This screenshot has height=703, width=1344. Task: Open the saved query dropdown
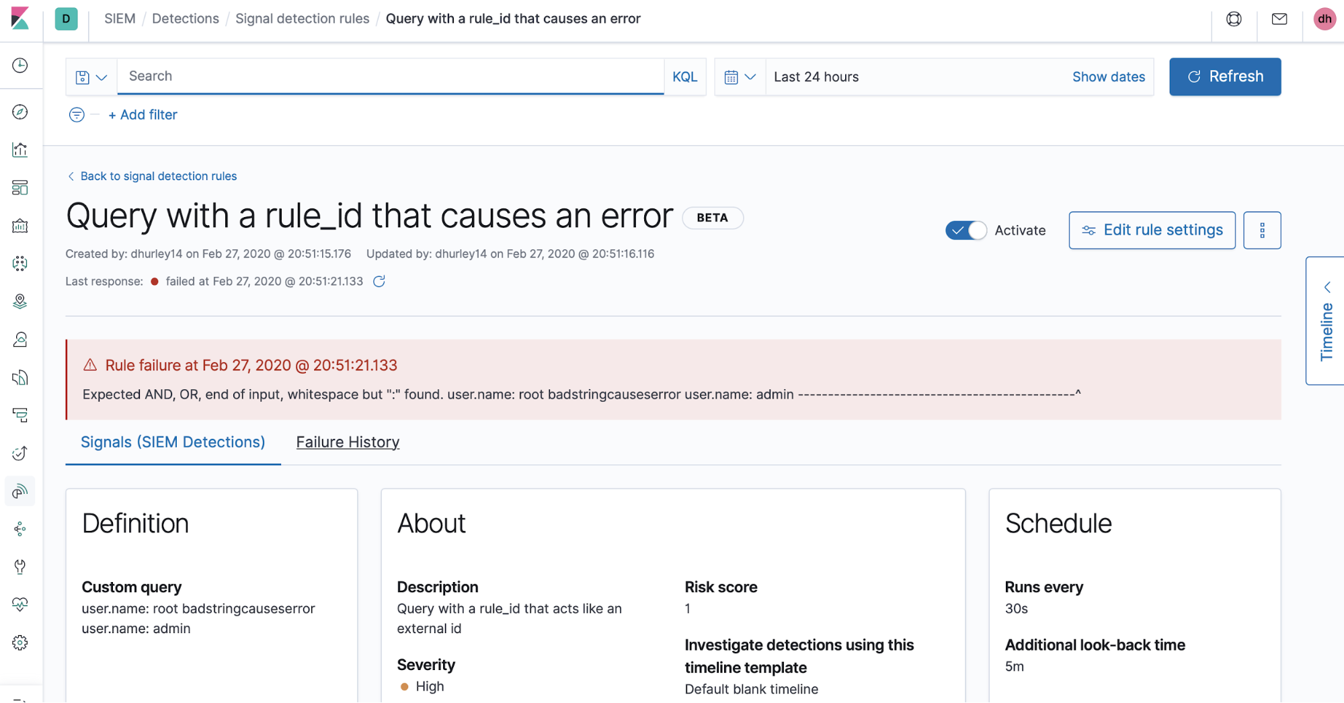tap(91, 77)
